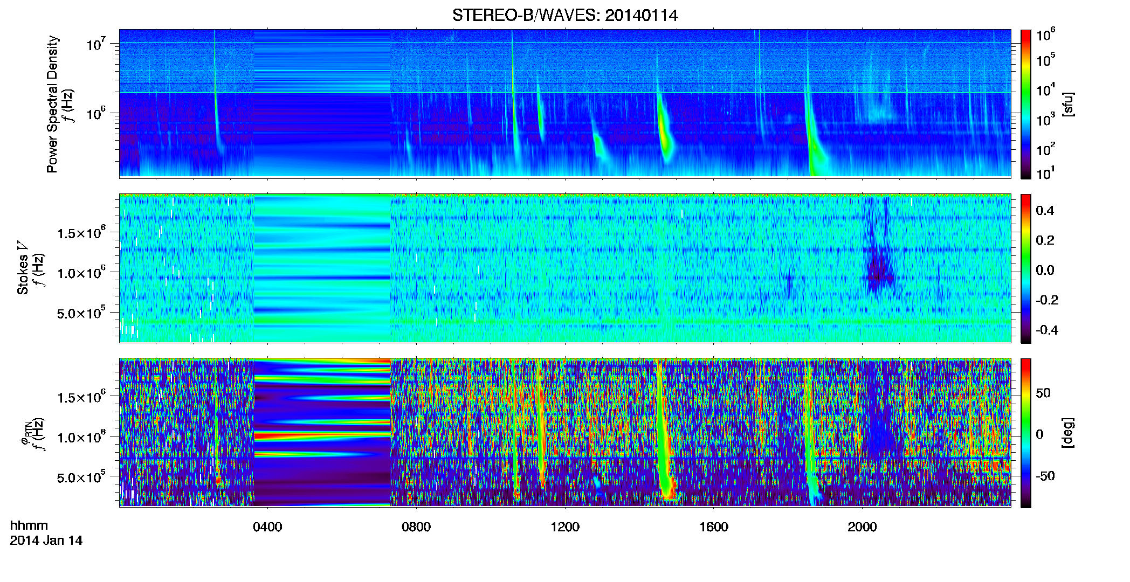Click the 2000 time tick label
Image resolution: width=1130 pixels, height=582 pixels.
tap(862, 526)
